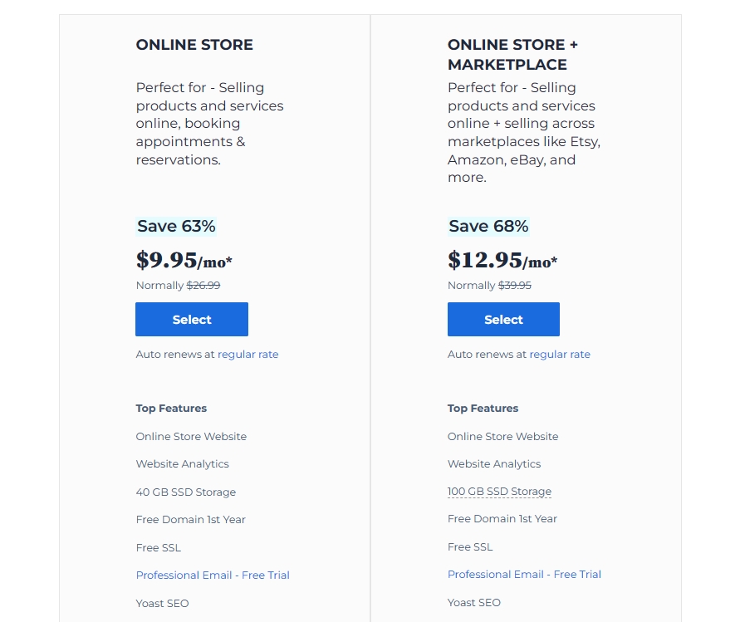Click Free SSL in the Marketplace column

(470, 547)
